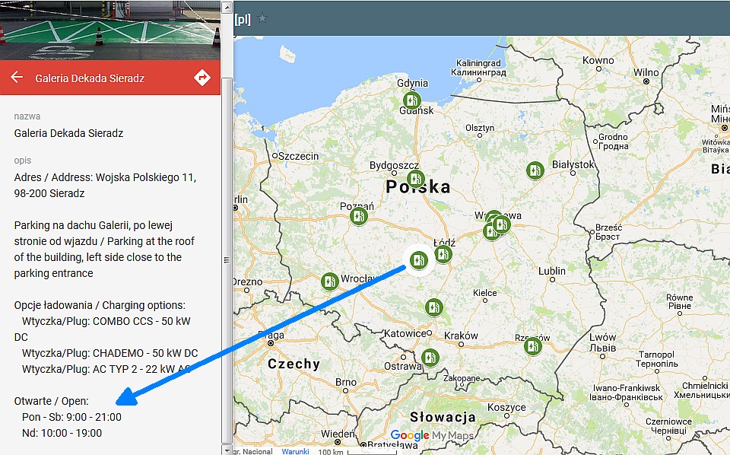Select the charging station marker at Poznań

[358, 216]
